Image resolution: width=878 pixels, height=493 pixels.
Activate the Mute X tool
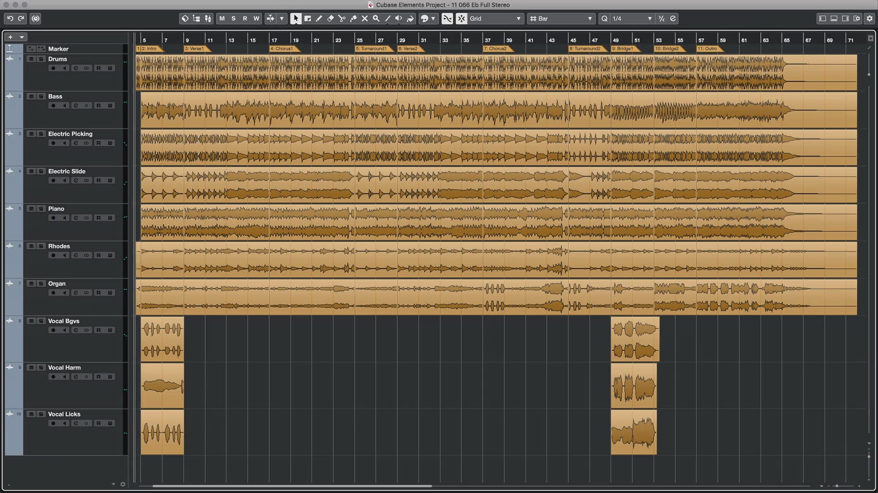[364, 19]
